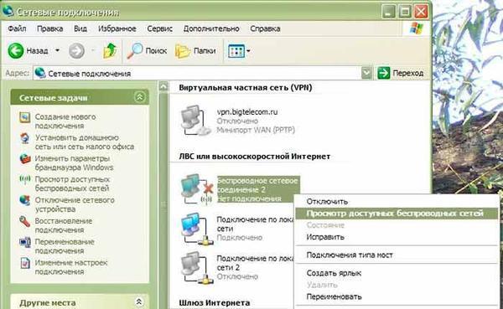Click the green Back arrow icon
This screenshot has height=309, width=503.
click(15, 50)
